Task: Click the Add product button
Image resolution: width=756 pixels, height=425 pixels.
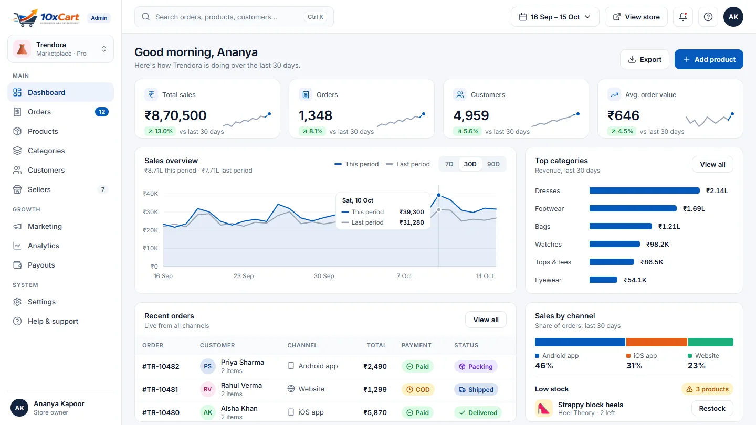Action: (x=709, y=59)
